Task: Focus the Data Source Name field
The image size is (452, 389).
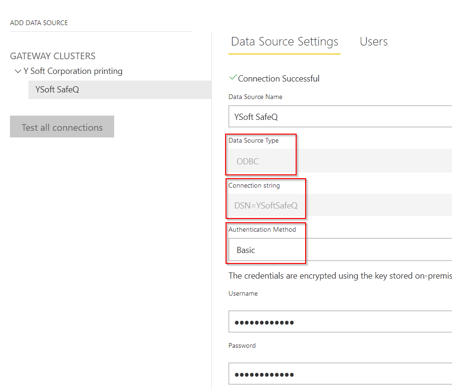Action: [x=340, y=117]
